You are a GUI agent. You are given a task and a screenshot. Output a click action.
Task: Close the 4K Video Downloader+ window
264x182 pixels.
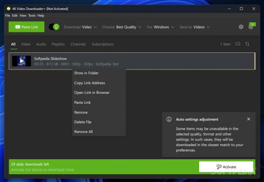click(254, 9)
